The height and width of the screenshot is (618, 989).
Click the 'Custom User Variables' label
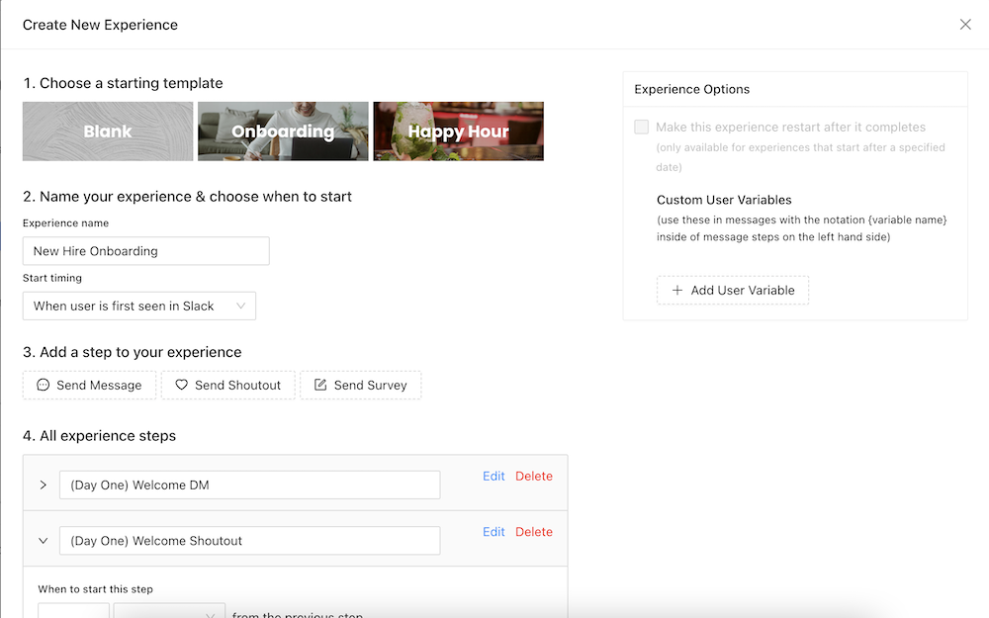pos(724,200)
